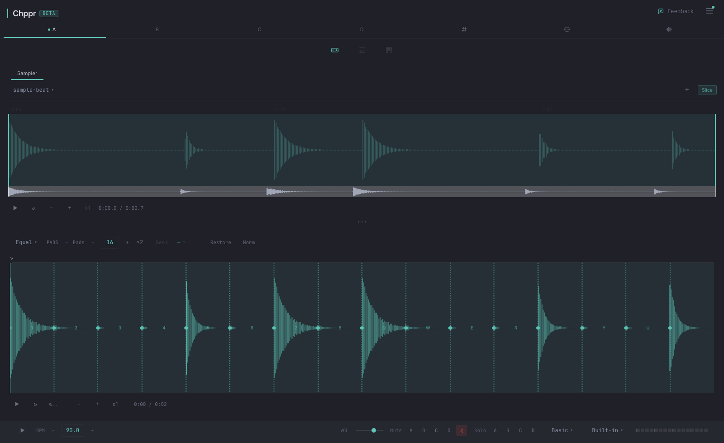The height and width of the screenshot is (443, 724).
Task: Switch to tab A
Action: 55,29
